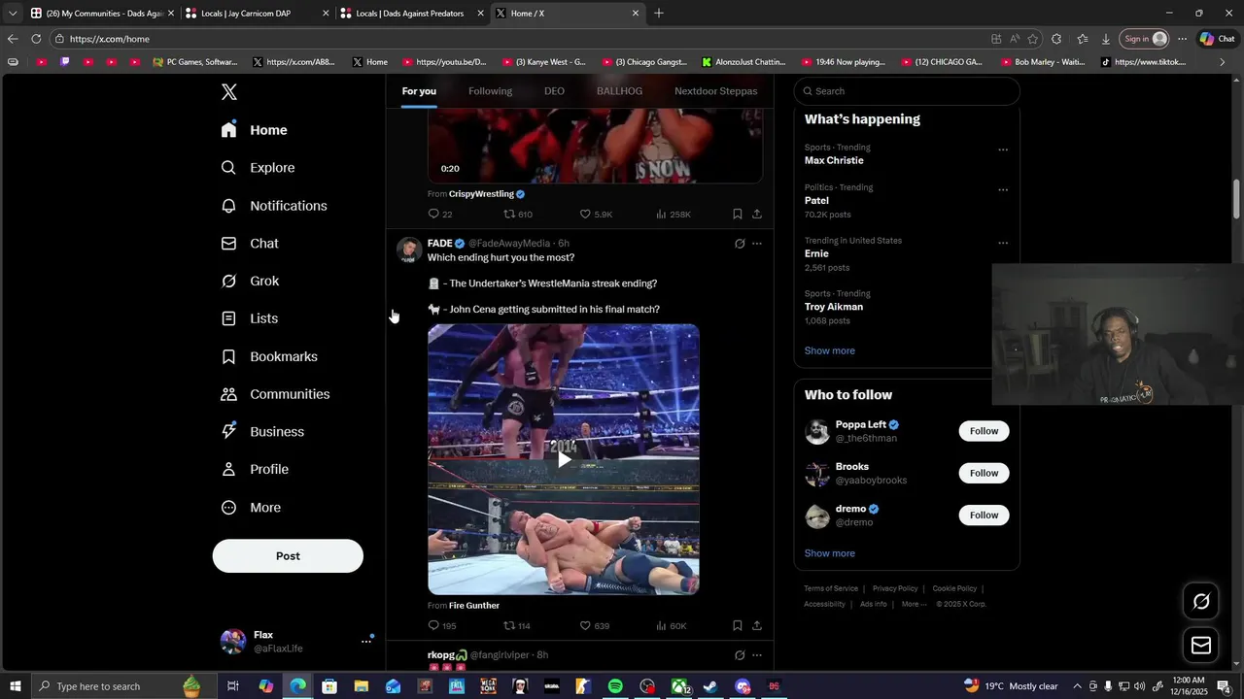This screenshot has height=699, width=1244.
Task: Follow dremo
Action: 984,515
